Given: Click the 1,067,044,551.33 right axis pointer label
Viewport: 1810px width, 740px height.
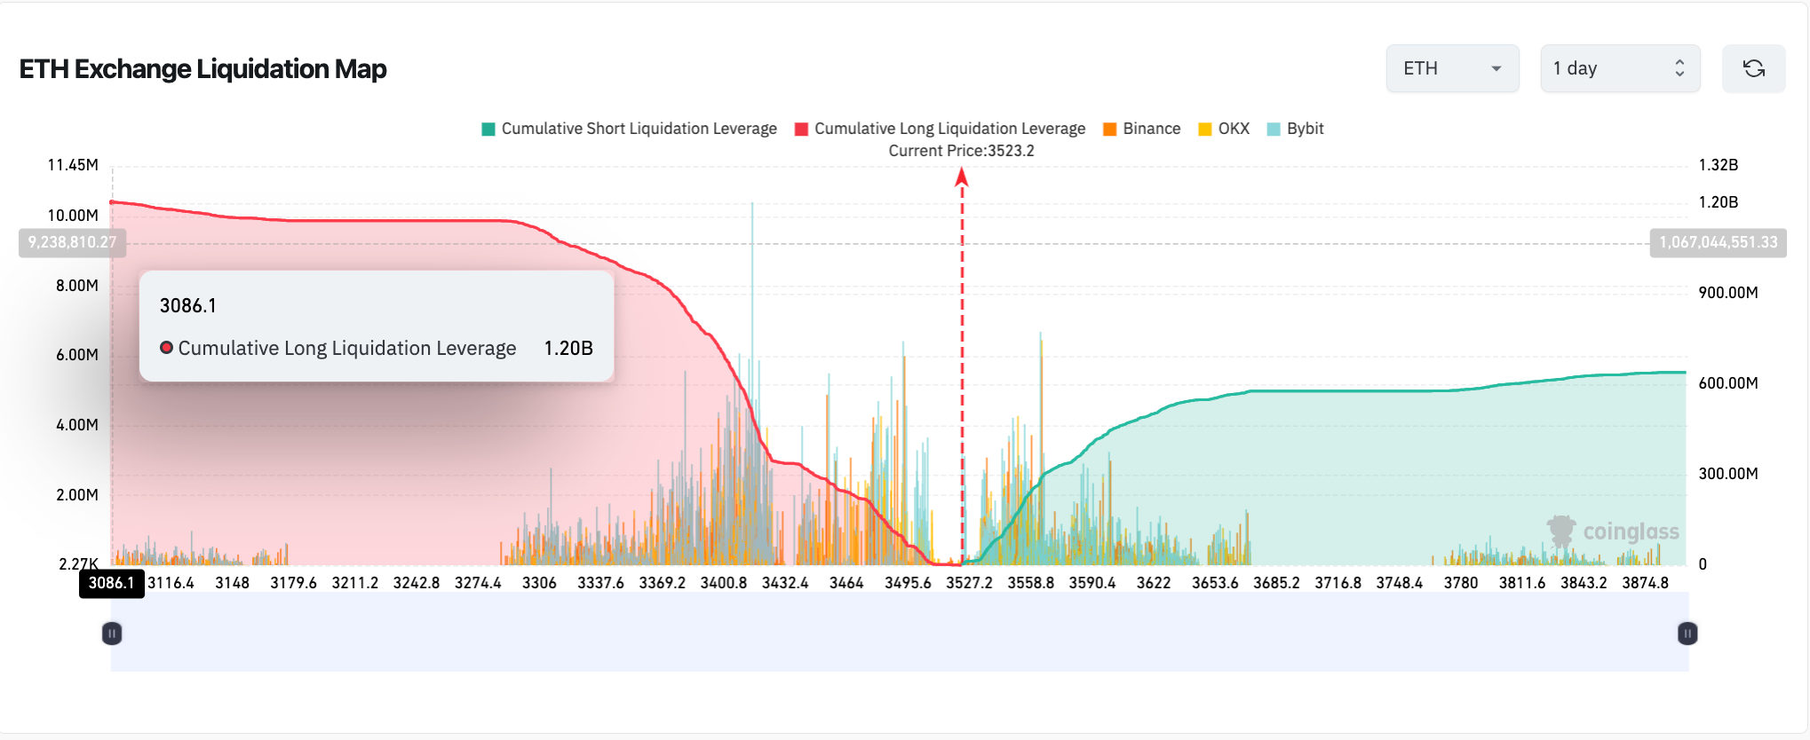Looking at the screenshot, I should pyautogui.click(x=1719, y=242).
